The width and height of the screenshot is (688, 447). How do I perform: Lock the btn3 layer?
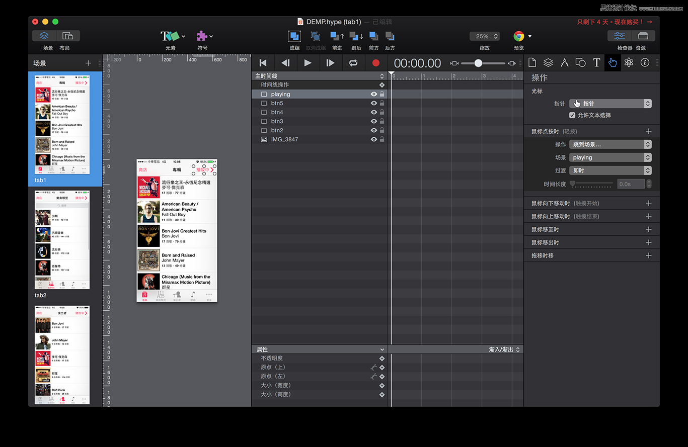[382, 121]
